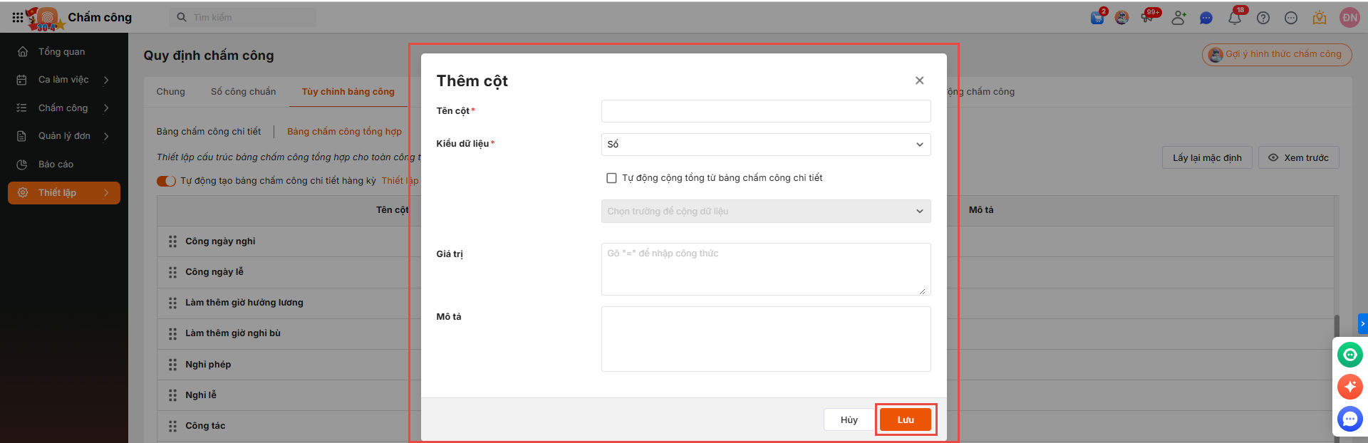The width and height of the screenshot is (1368, 443).
Task: Switch to the "Số công chuẩn" tab
Action: pos(243,92)
